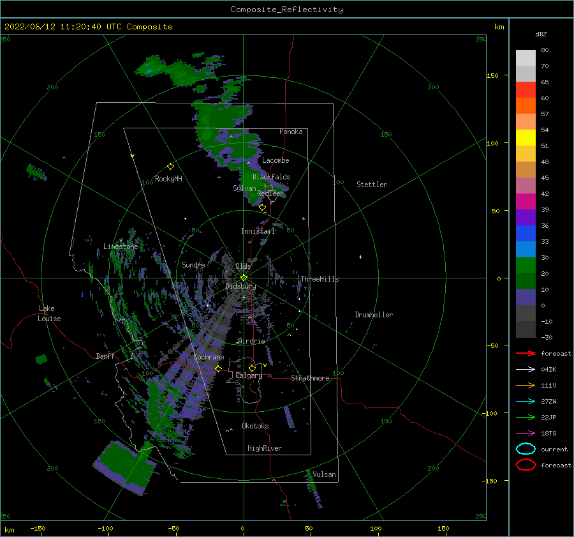Click the Sundre town label
The width and height of the screenshot is (574, 537).
coord(193,265)
